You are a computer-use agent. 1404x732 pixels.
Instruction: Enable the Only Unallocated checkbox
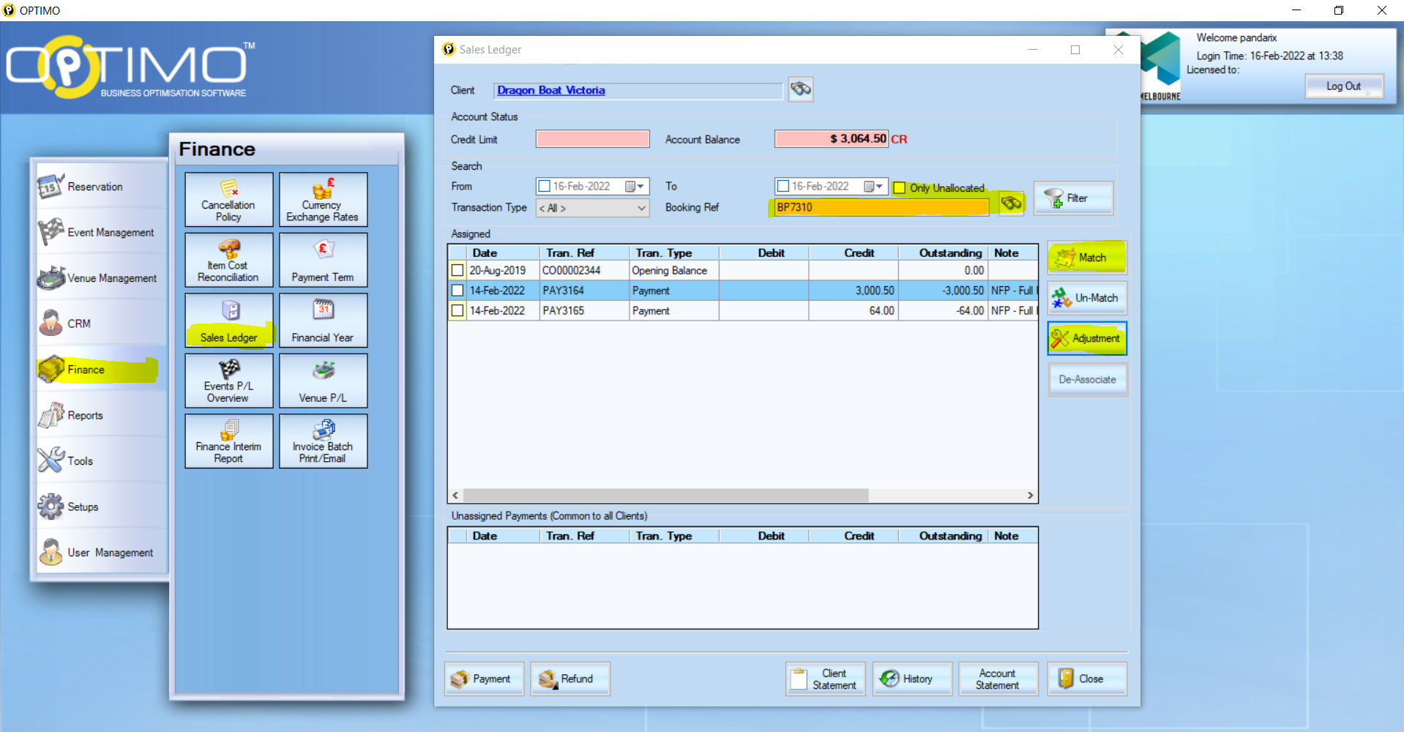pos(900,188)
